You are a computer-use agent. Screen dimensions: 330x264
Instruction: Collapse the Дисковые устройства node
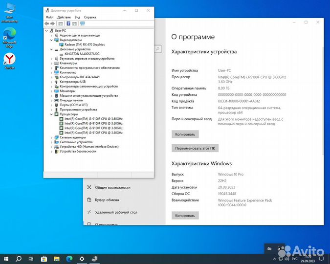pyautogui.click(x=51, y=49)
